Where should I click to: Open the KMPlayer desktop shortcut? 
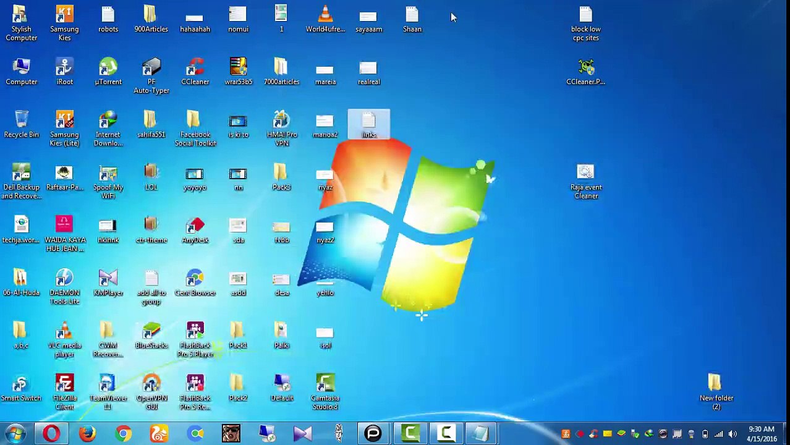[108, 282]
